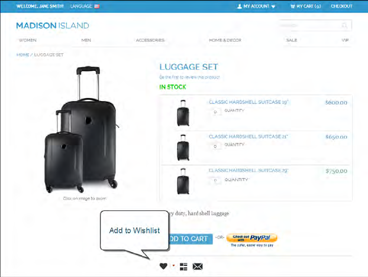Click the heart Add to Wishlist icon
This screenshot has height=277, width=368.
163,266
